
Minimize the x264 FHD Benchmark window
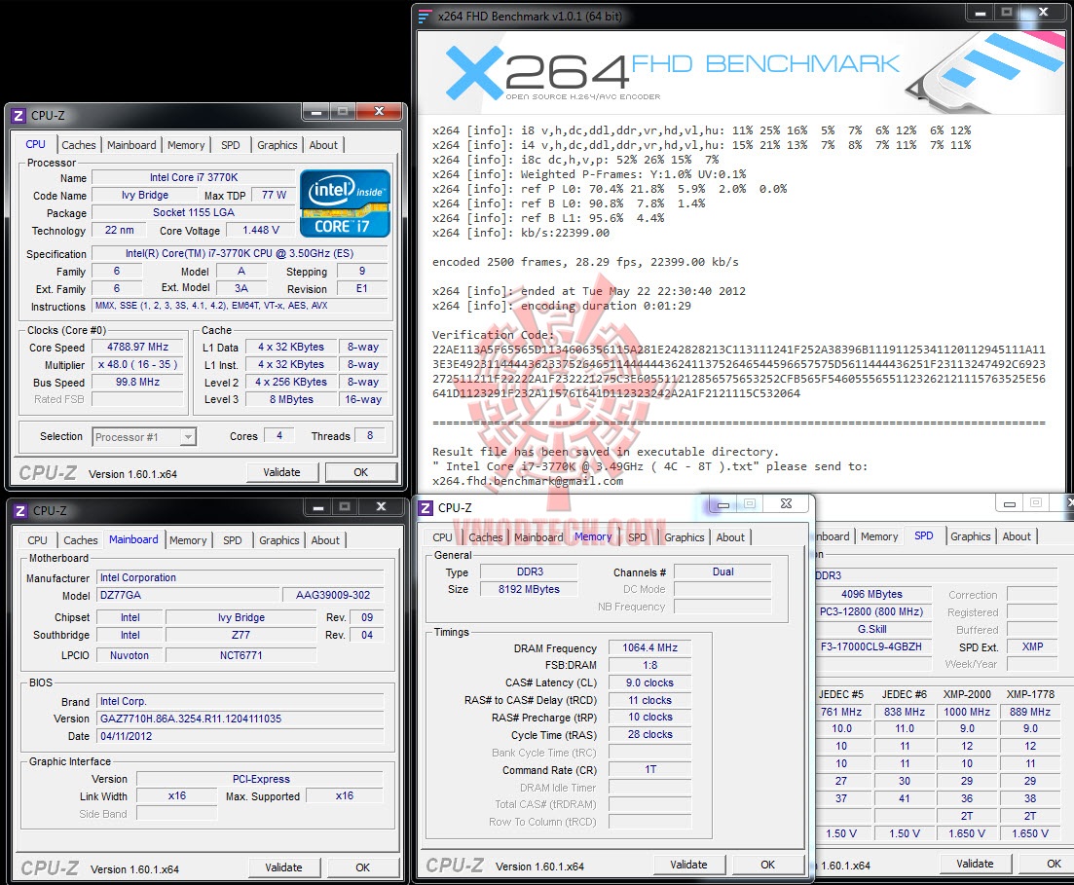click(981, 13)
